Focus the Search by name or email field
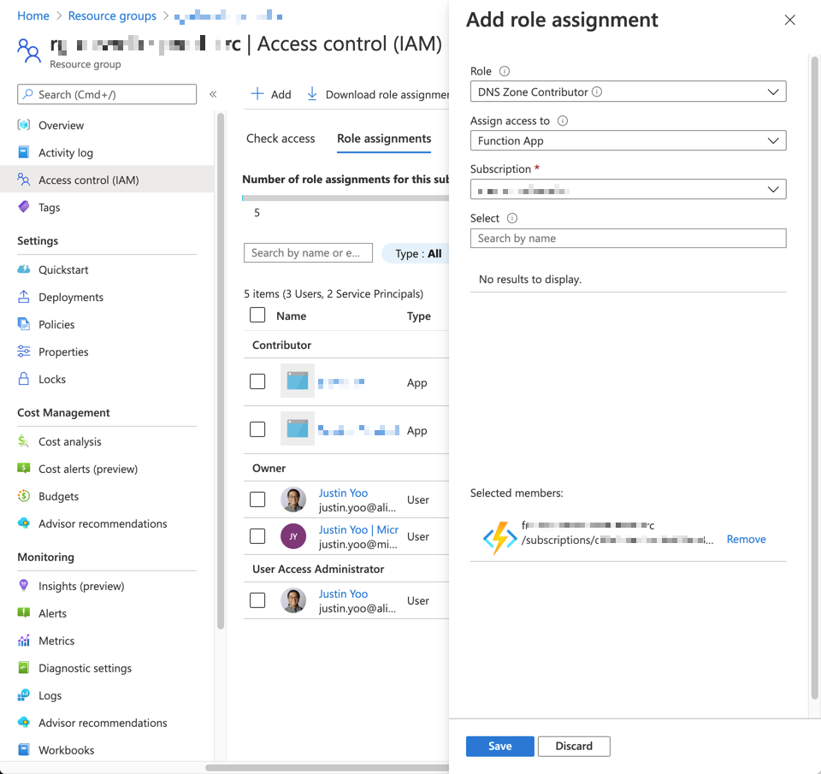Viewport: 821px width, 774px height. pyautogui.click(x=308, y=252)
